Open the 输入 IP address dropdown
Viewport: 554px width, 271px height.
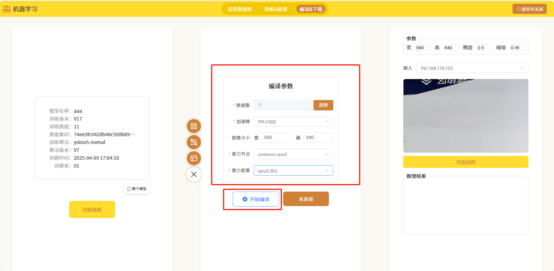pos(472,68)
